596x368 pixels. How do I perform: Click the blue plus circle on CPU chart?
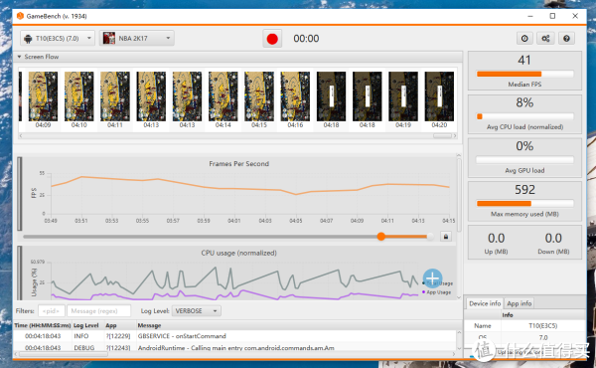[432, 278]
